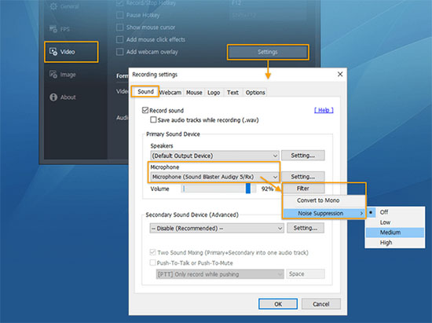
Task: Enable Save audio tracks while recording
Action: pyautogui.click(x=153, y=120)
